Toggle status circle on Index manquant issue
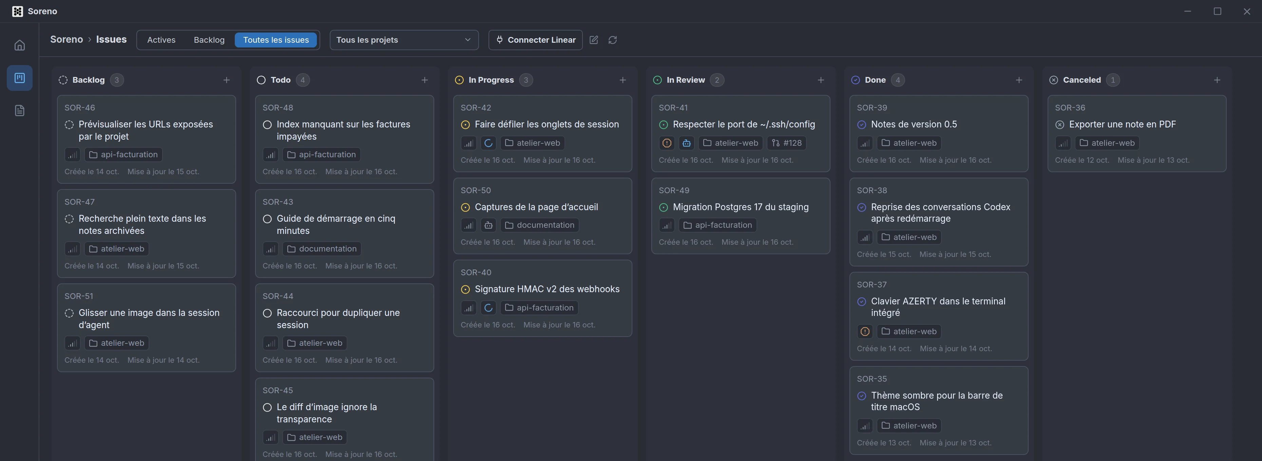 tap(267, 125)
